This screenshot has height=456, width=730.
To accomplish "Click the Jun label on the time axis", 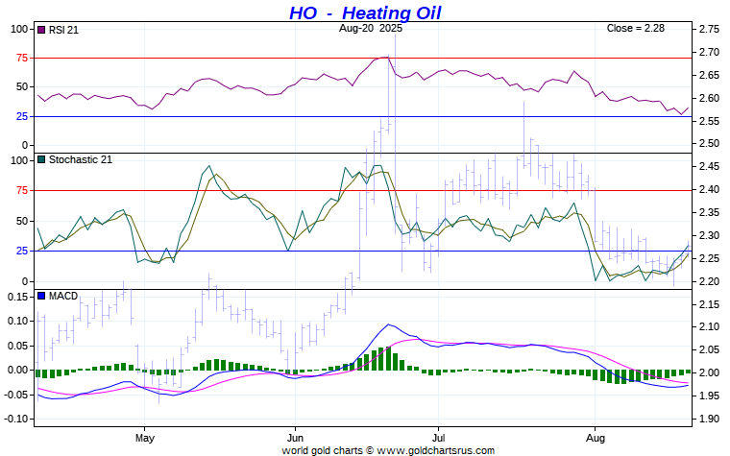I will click(x=293, y=438).
